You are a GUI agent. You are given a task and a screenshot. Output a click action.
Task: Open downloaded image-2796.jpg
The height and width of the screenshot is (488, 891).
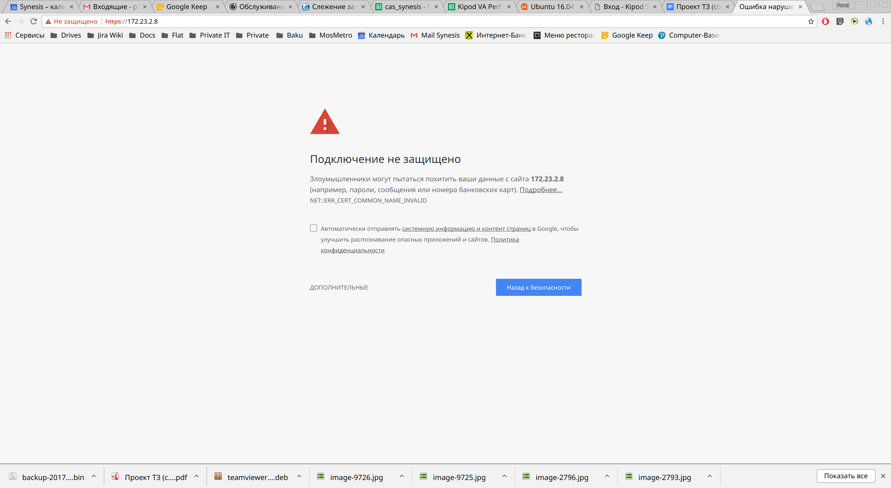pos(556,477)
